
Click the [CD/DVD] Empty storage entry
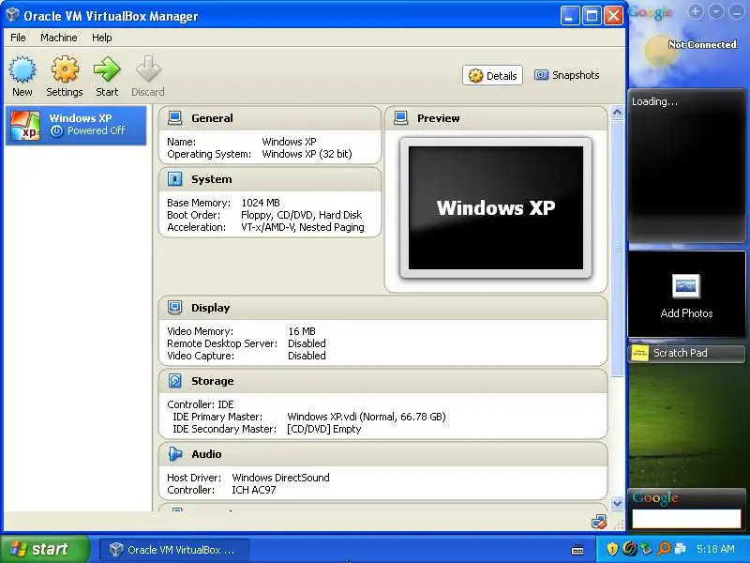[x=323, y=429]
